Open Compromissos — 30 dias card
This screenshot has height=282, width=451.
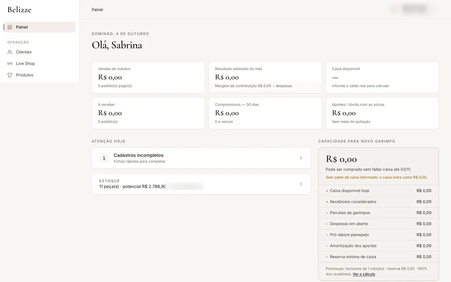[265, 113]
